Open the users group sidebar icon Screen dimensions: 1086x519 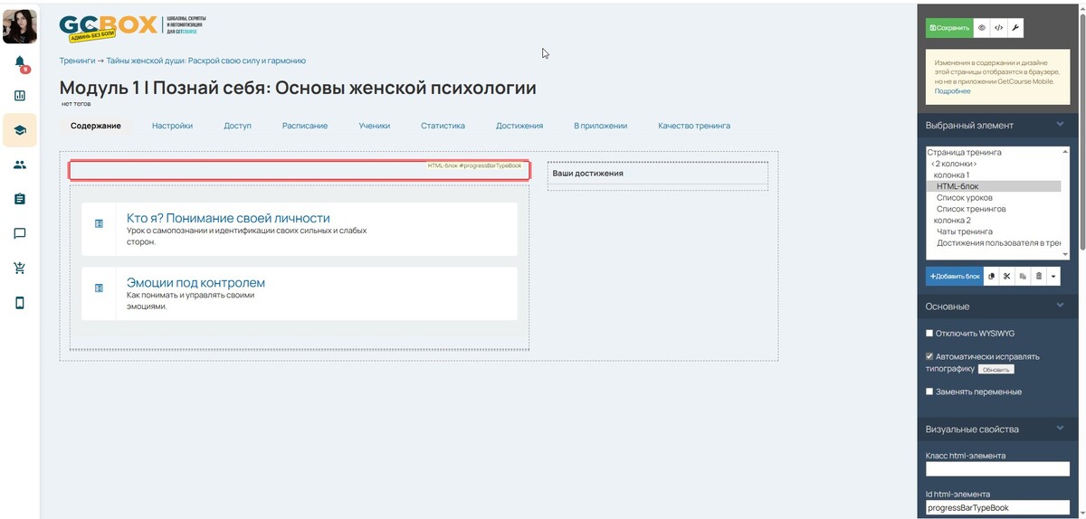click(20, 165)
